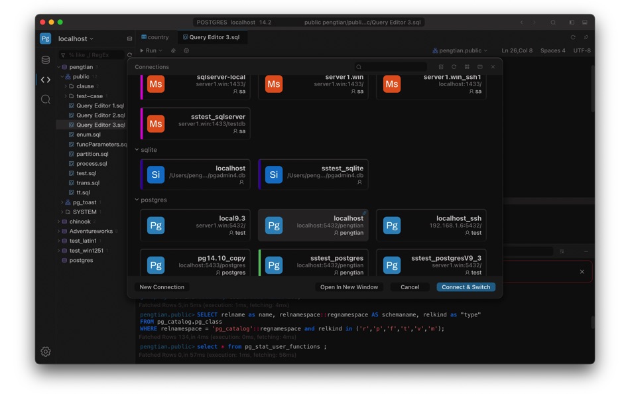Switch to Query Editor 3.sql tab

(x=212, y=37)
